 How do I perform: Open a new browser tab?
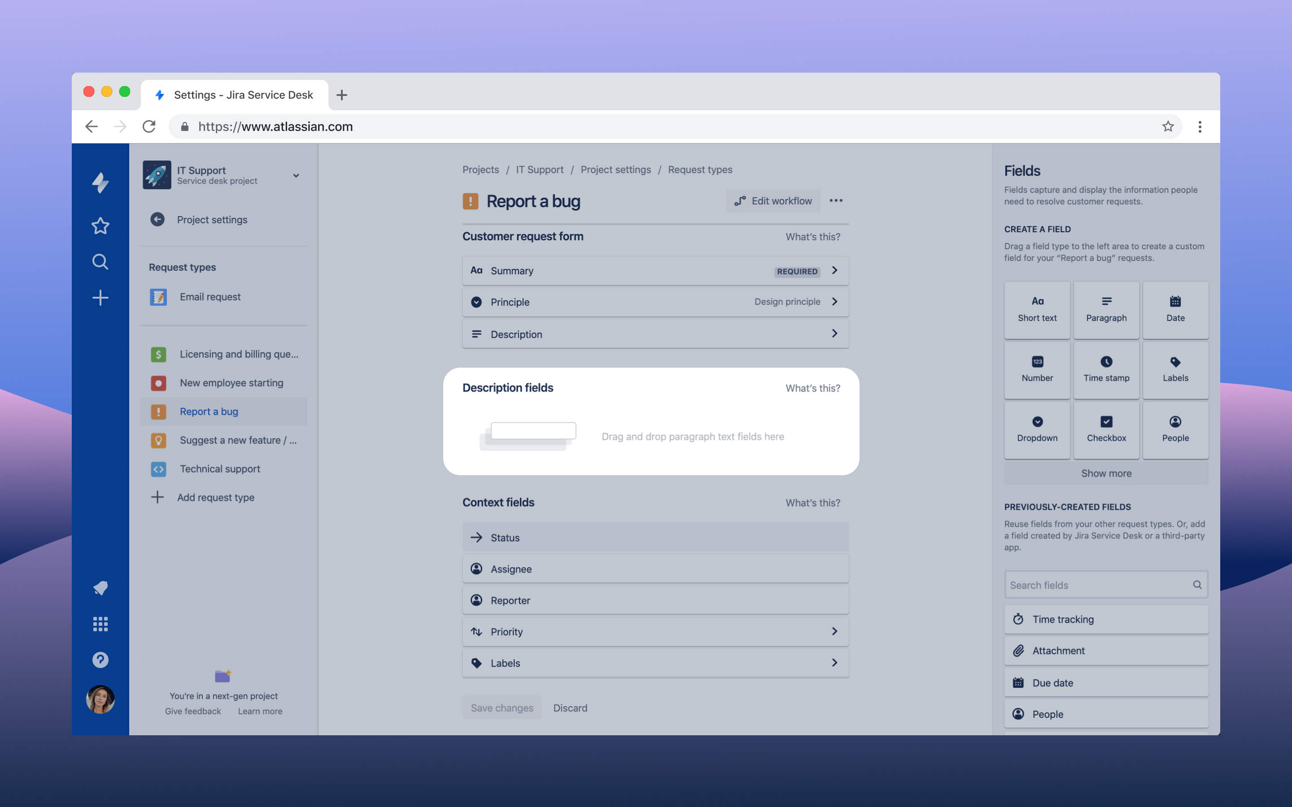[x=342, y=95]
